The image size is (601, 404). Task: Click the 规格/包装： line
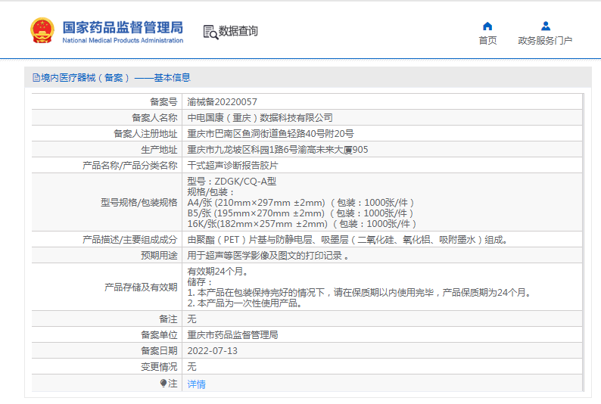pyautogui.click(x=210, y=192)
